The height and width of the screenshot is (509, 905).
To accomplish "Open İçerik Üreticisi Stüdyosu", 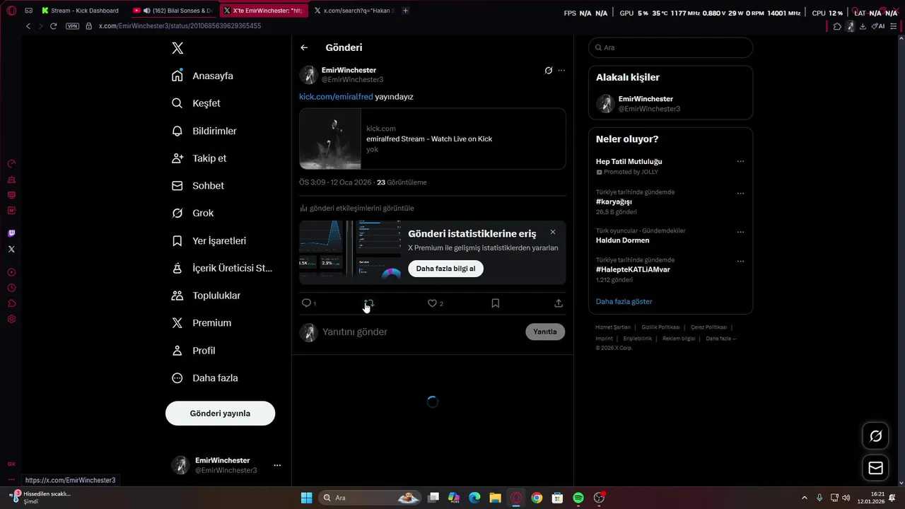I will [222, 268].
